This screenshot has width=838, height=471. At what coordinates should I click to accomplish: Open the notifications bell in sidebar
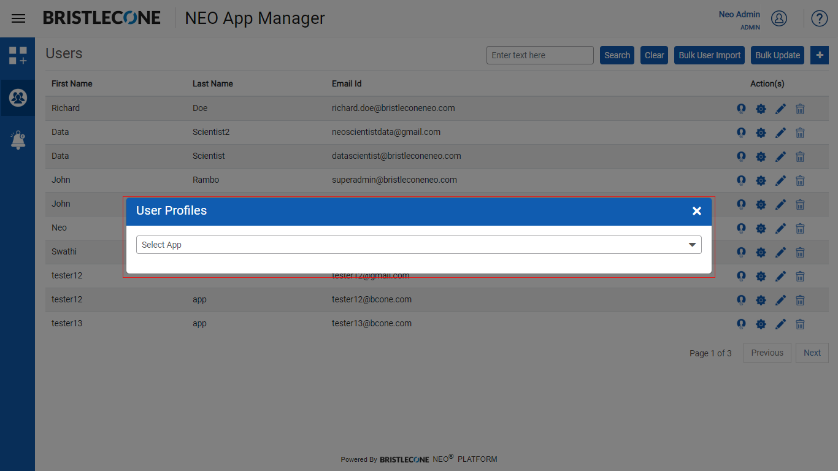tap(18, 140)
